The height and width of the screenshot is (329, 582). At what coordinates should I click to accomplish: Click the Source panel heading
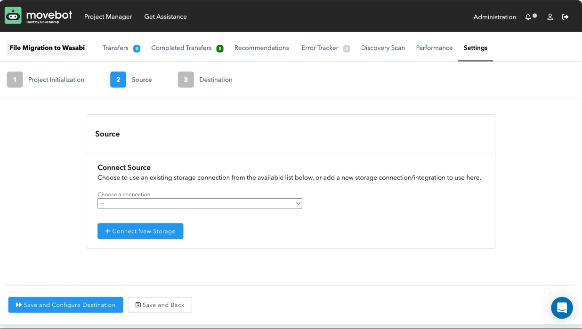pyautogui.click(x=107, y=134)
